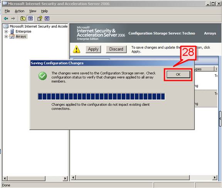The image size is (222, 188).
Task: Expand the Enterprise tree node
Action: point(6,32)
